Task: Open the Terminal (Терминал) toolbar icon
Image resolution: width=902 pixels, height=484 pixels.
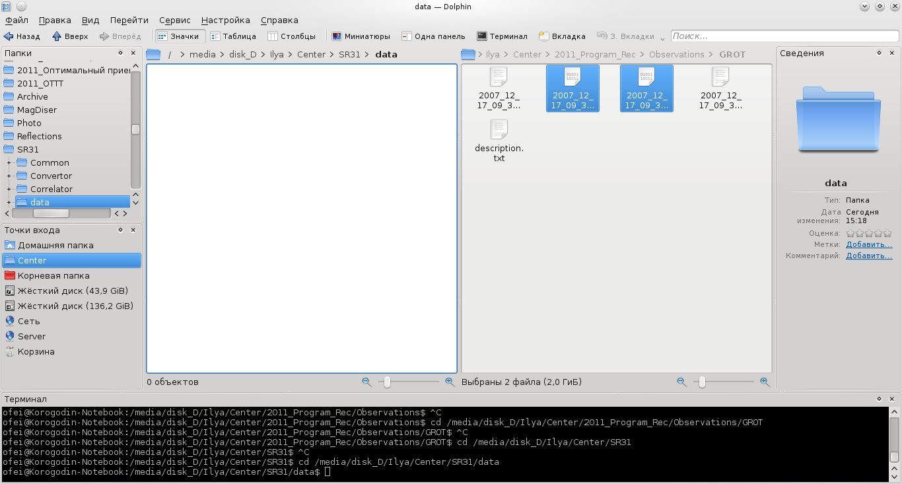Action: coord(483,36)
